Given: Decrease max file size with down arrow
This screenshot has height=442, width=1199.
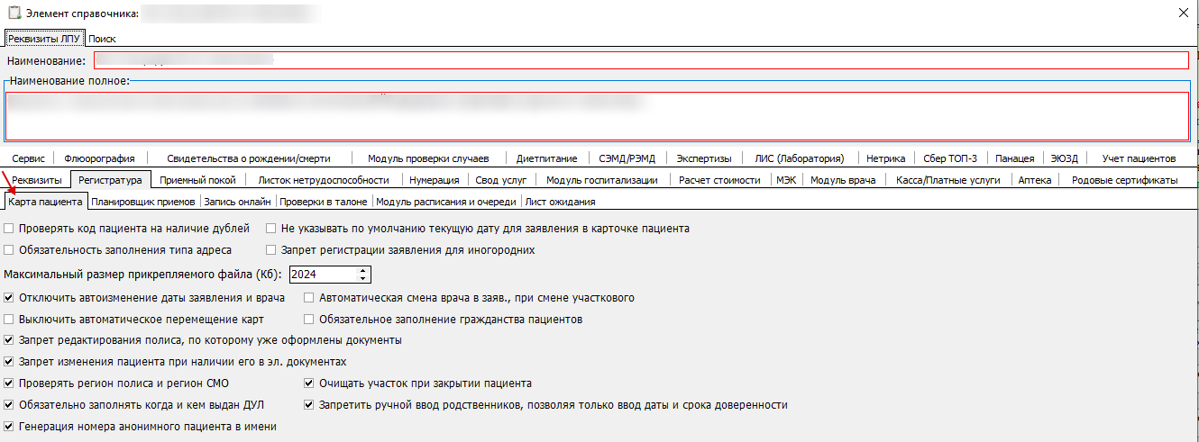Looking at the screenshot, I should [363, 279].
